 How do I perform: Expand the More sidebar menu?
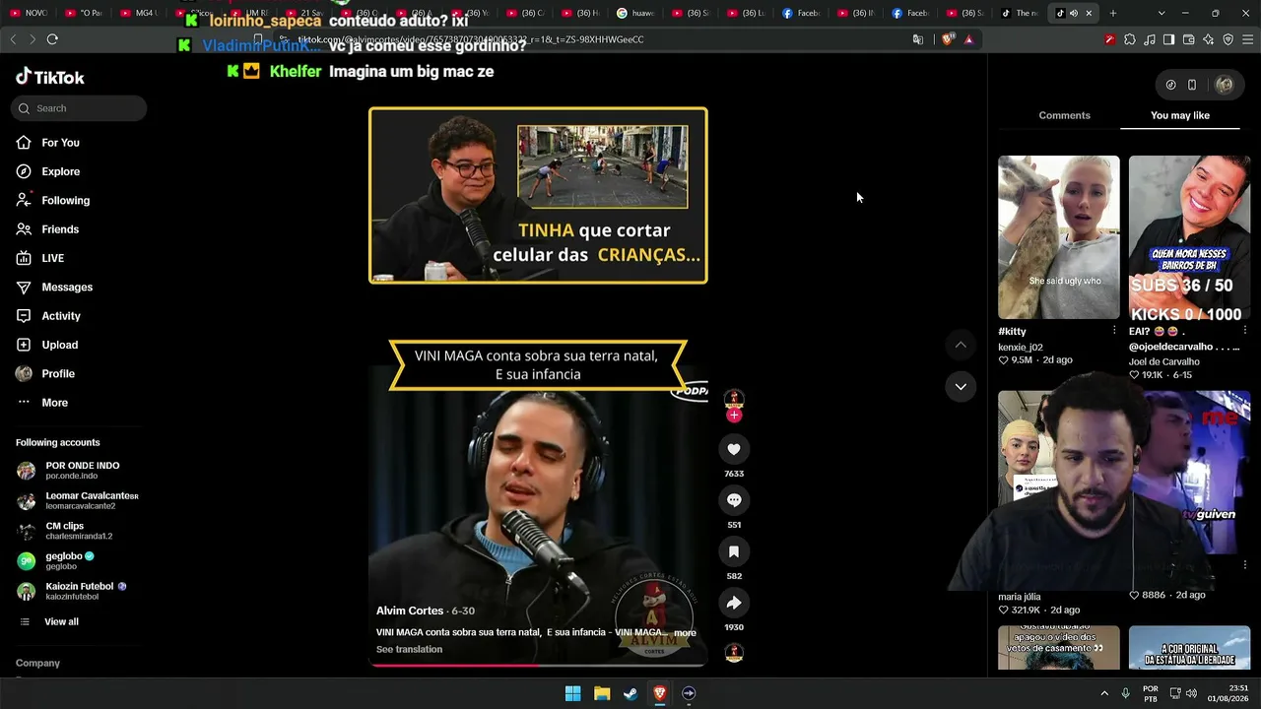42,403
